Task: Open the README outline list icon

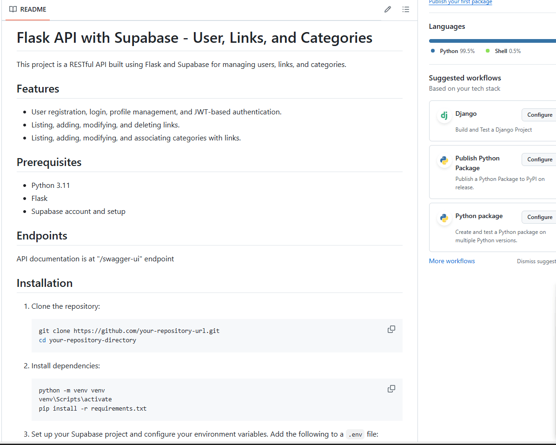Action: (x=406, y=9)
